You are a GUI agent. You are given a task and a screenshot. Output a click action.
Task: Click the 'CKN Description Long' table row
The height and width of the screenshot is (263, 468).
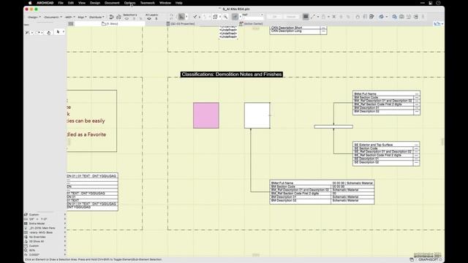pos(298,31)
